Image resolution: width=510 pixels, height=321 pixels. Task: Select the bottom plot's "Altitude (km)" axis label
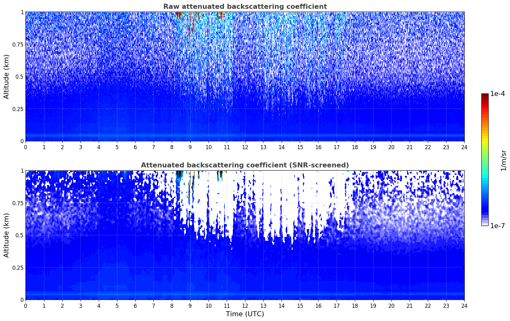point(7,235)
